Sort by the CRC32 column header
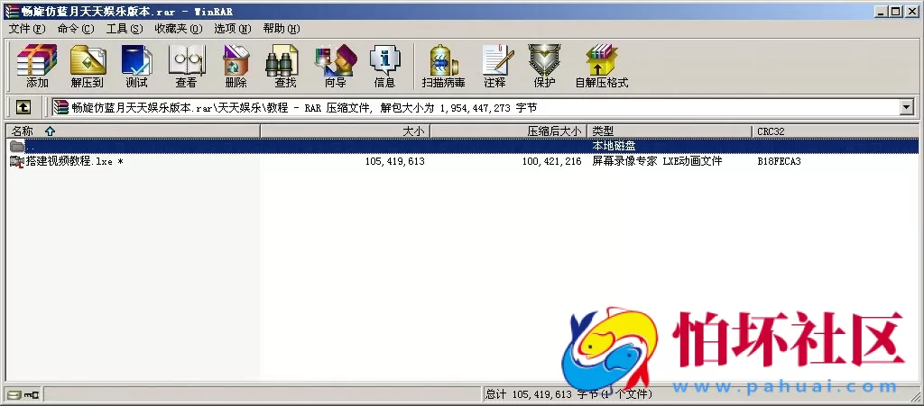Screen dimensions: 924x406 836,131
